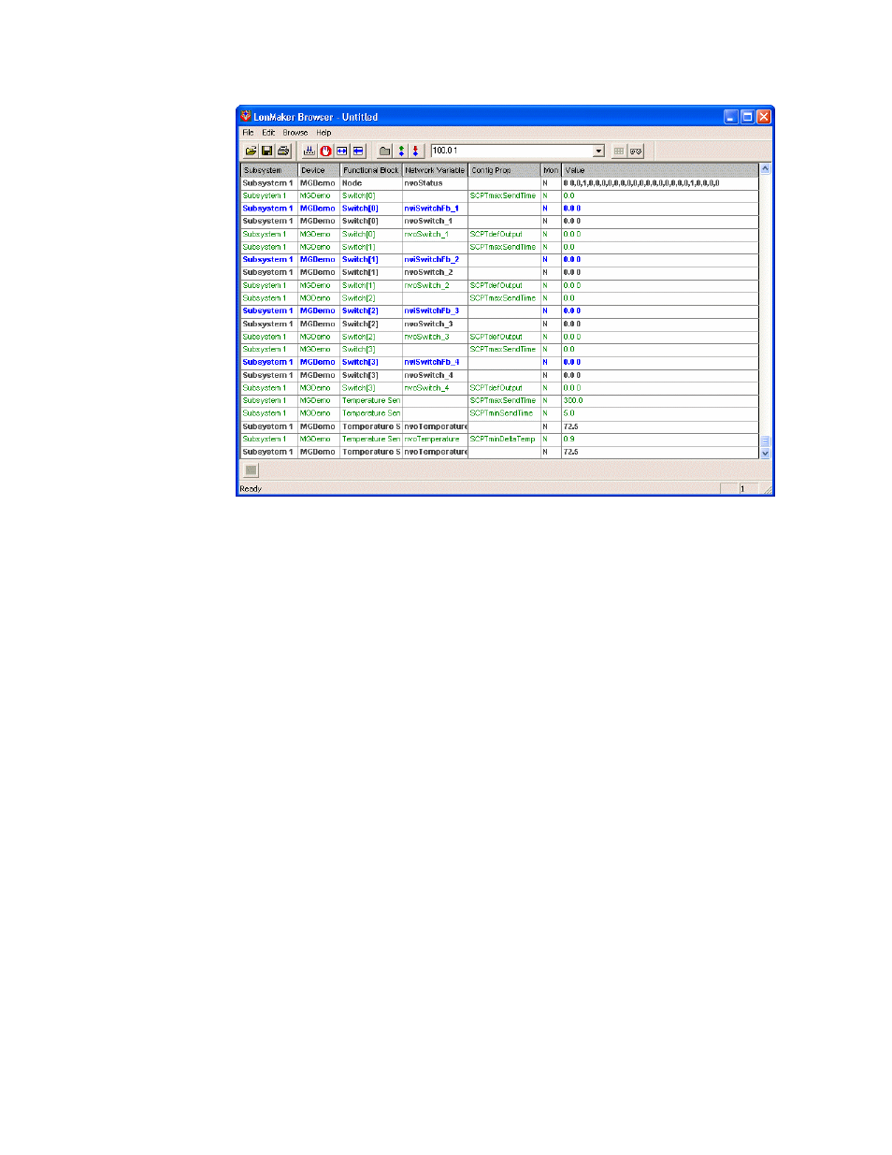Click the green nvoTemperature cell
This screenshot has height=1155, width=892.
pos(435,440)
